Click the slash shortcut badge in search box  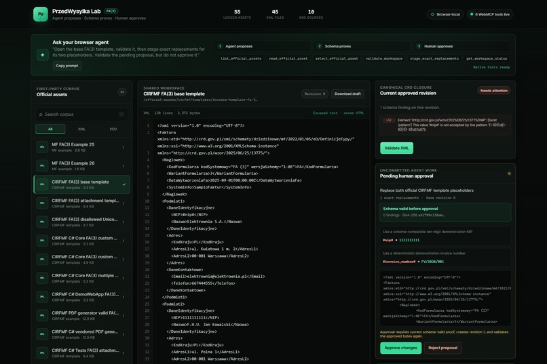pos(121,115)
